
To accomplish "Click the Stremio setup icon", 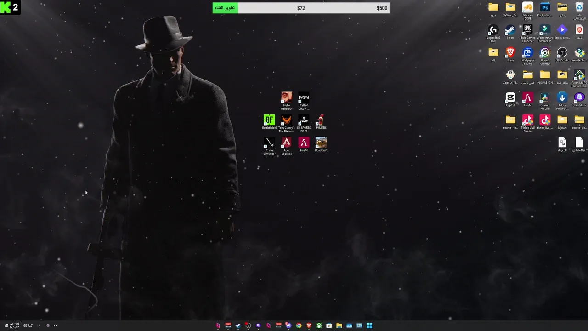I will click(562, 32).
